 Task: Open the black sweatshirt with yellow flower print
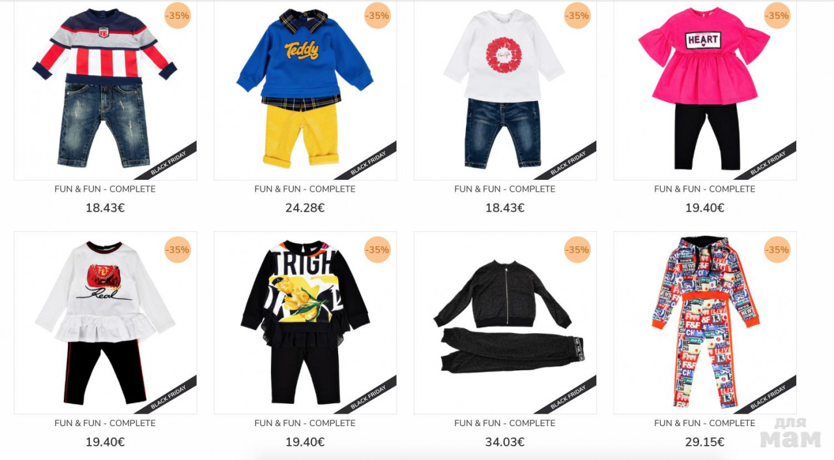click(305, 323)
